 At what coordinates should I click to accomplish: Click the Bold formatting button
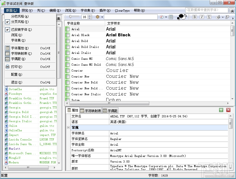click(x=194, y=17)
